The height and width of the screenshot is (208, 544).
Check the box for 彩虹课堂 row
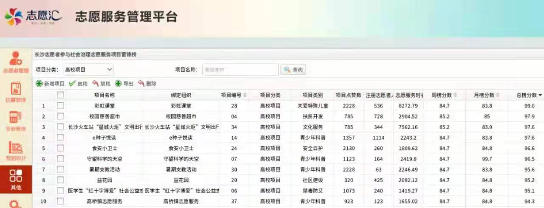click(x=60, y=106)
